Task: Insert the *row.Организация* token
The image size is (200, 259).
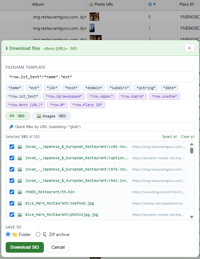Action: point(64,96)
